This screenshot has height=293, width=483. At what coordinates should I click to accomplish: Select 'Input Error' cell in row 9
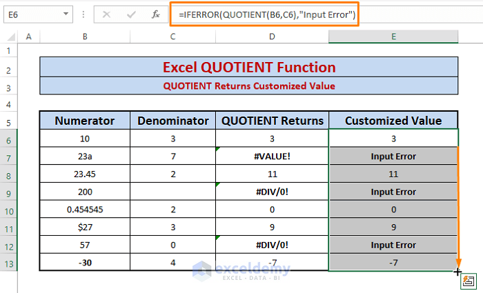(393, 192)
